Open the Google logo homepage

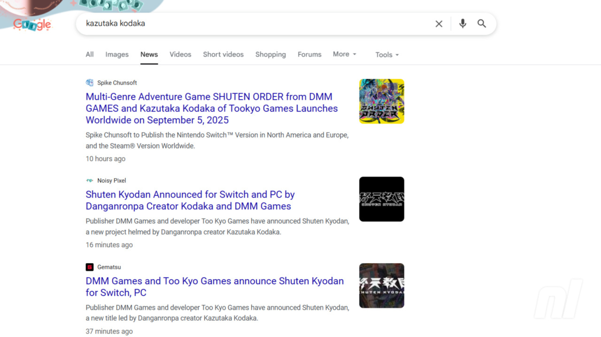click(x=32, y=24)
